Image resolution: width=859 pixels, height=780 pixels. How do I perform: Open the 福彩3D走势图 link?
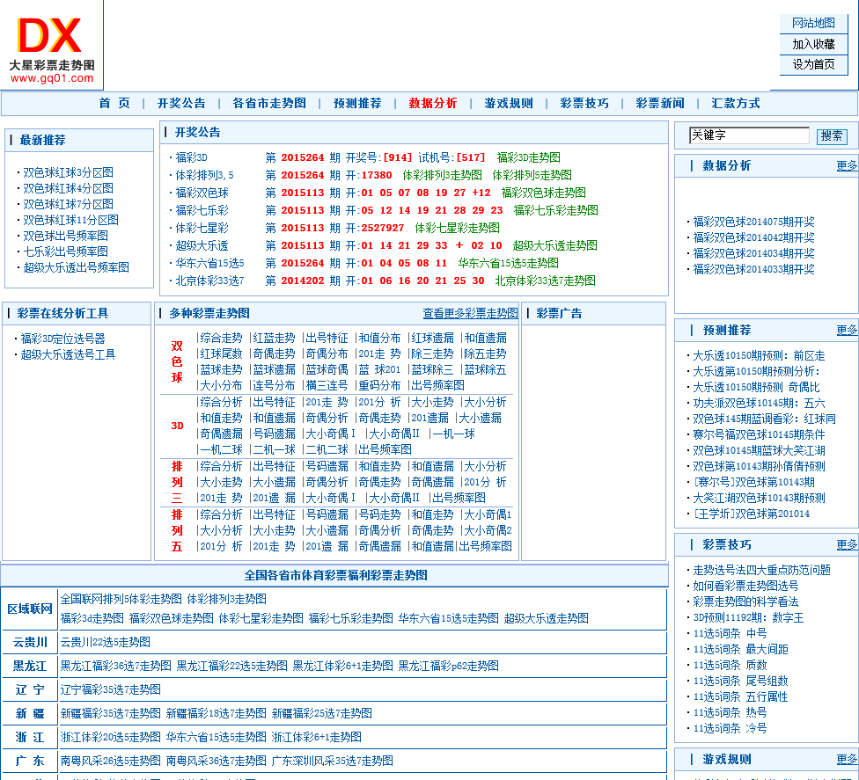click(528, 157)
